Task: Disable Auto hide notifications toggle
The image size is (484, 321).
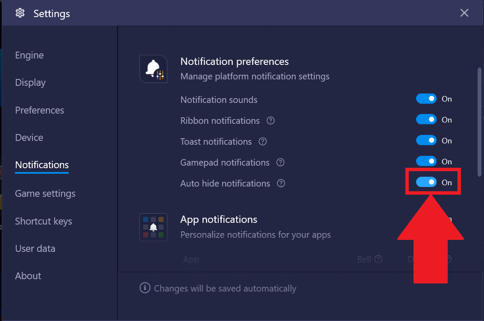Action: click(426, 182)
